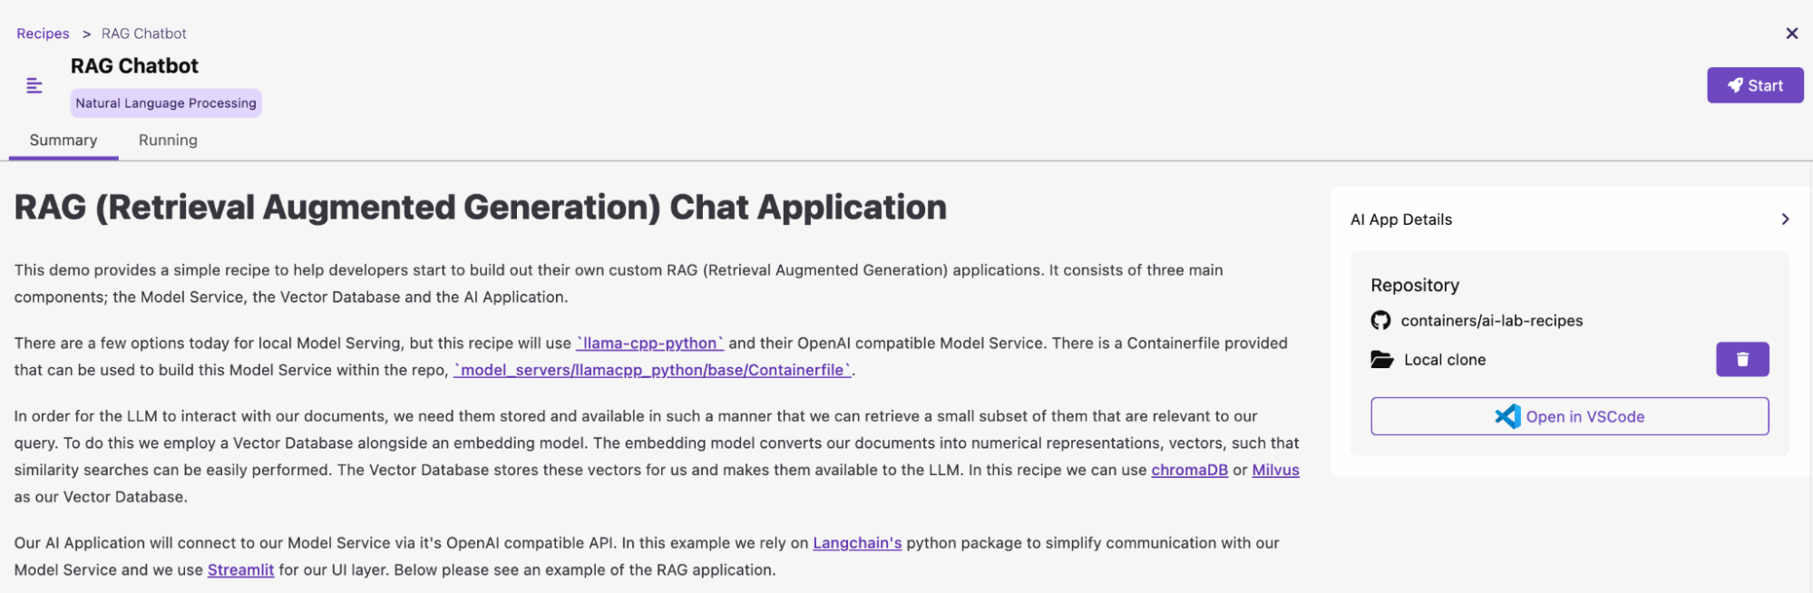The image size is (1813, 593).
Task: Follow the Milvus link
Action: tap(1275, 470)
